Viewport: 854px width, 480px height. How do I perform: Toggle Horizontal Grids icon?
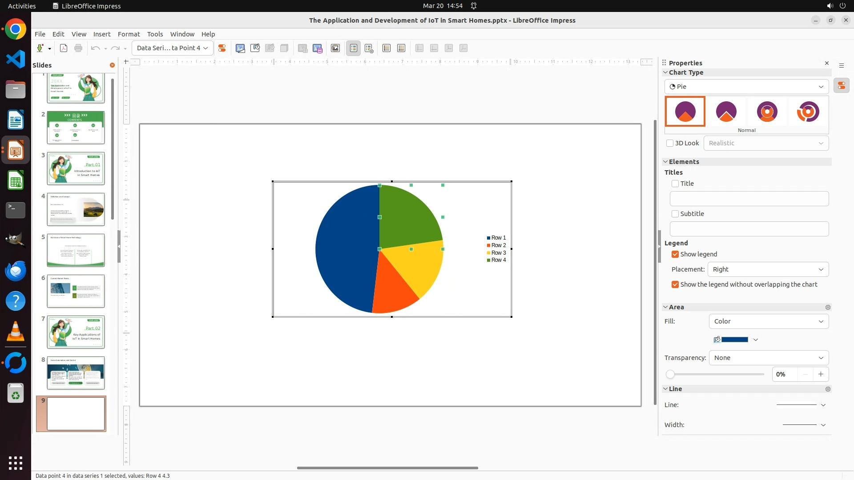tap(387, 48)
